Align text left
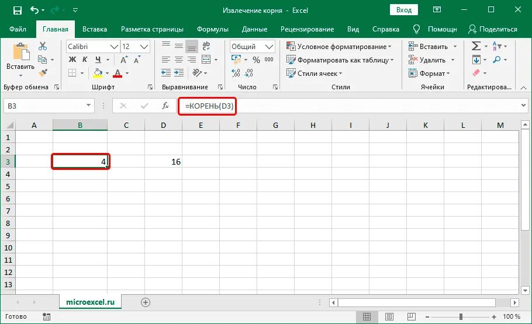This screenshot has height=324, width=532. click(x=166, y=60)
